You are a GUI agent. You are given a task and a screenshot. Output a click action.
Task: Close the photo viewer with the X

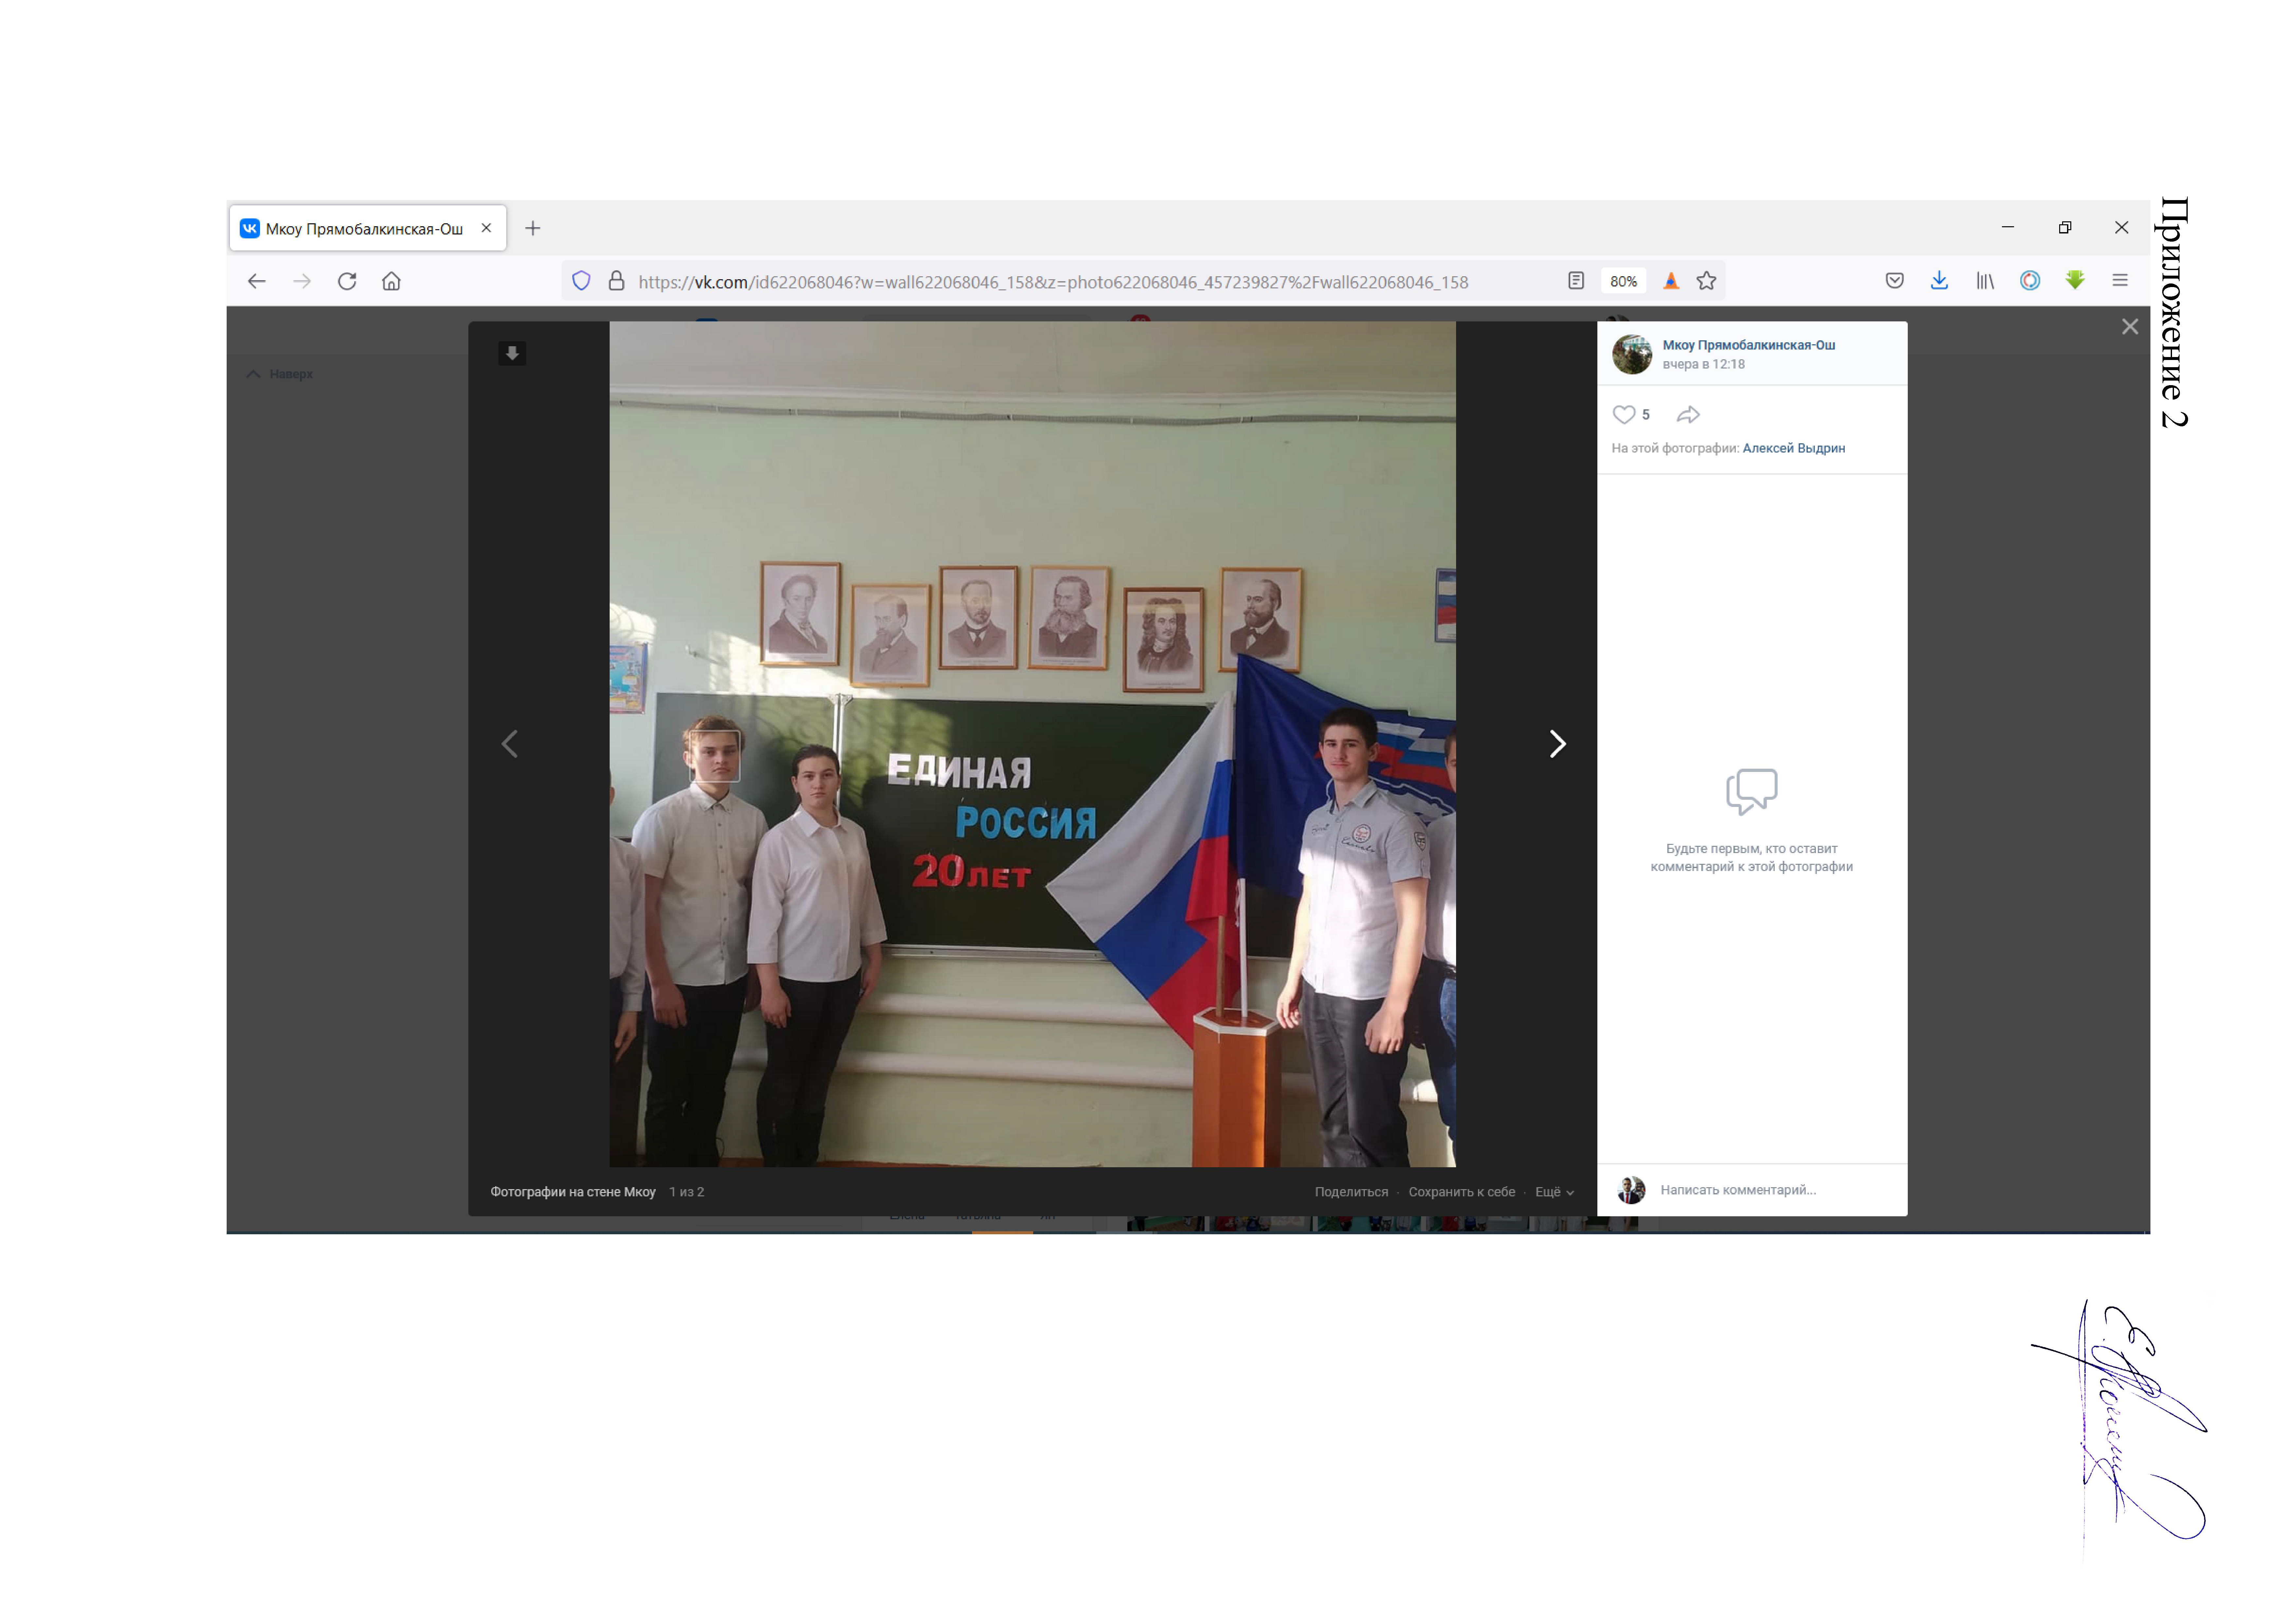2130,327
